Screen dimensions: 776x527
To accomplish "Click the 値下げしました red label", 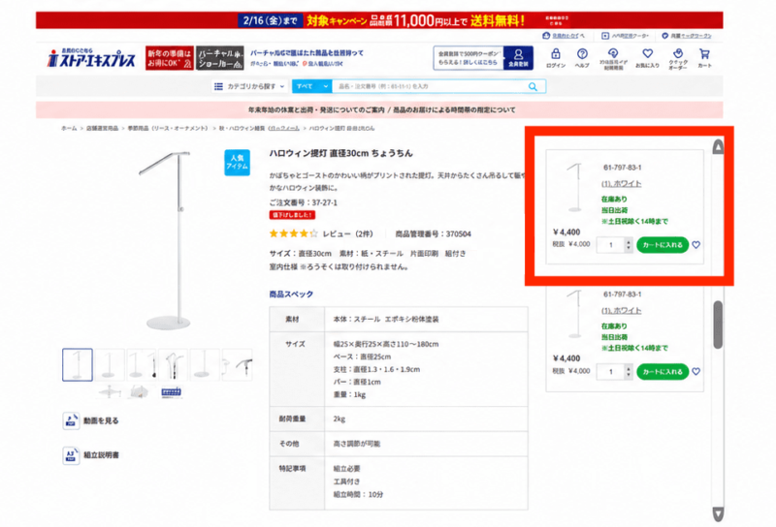I will [292, 215].
